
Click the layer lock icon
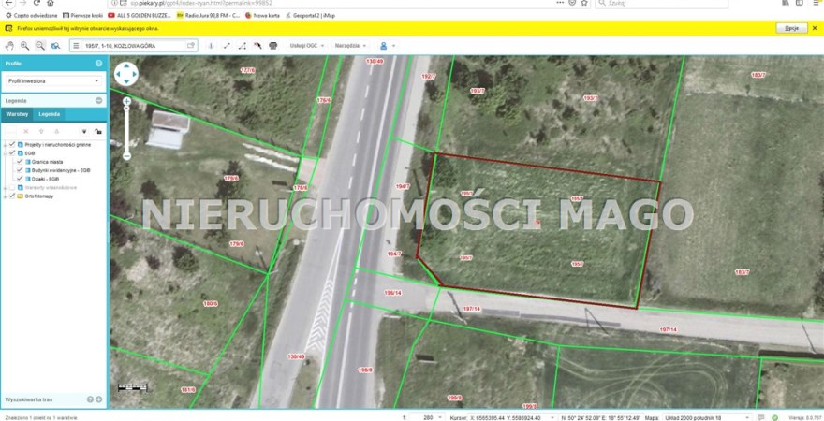click(98, 132)
